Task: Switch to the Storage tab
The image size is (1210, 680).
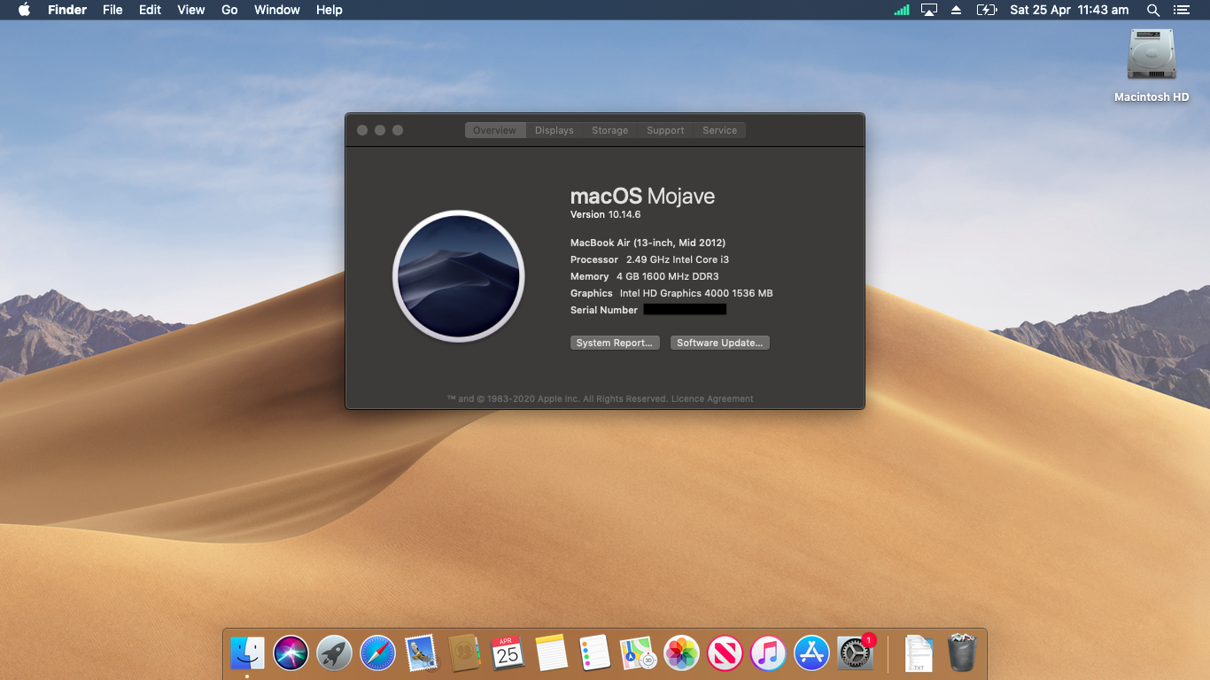Action: pyautogui.click(x=609, y=130)
